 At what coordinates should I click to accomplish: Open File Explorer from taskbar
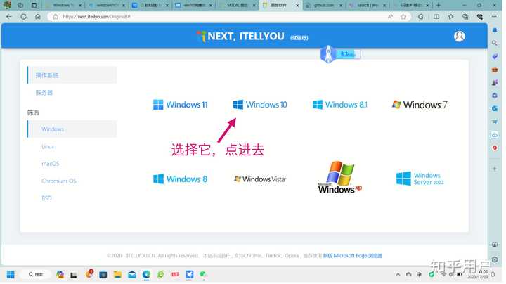point(117,275)
